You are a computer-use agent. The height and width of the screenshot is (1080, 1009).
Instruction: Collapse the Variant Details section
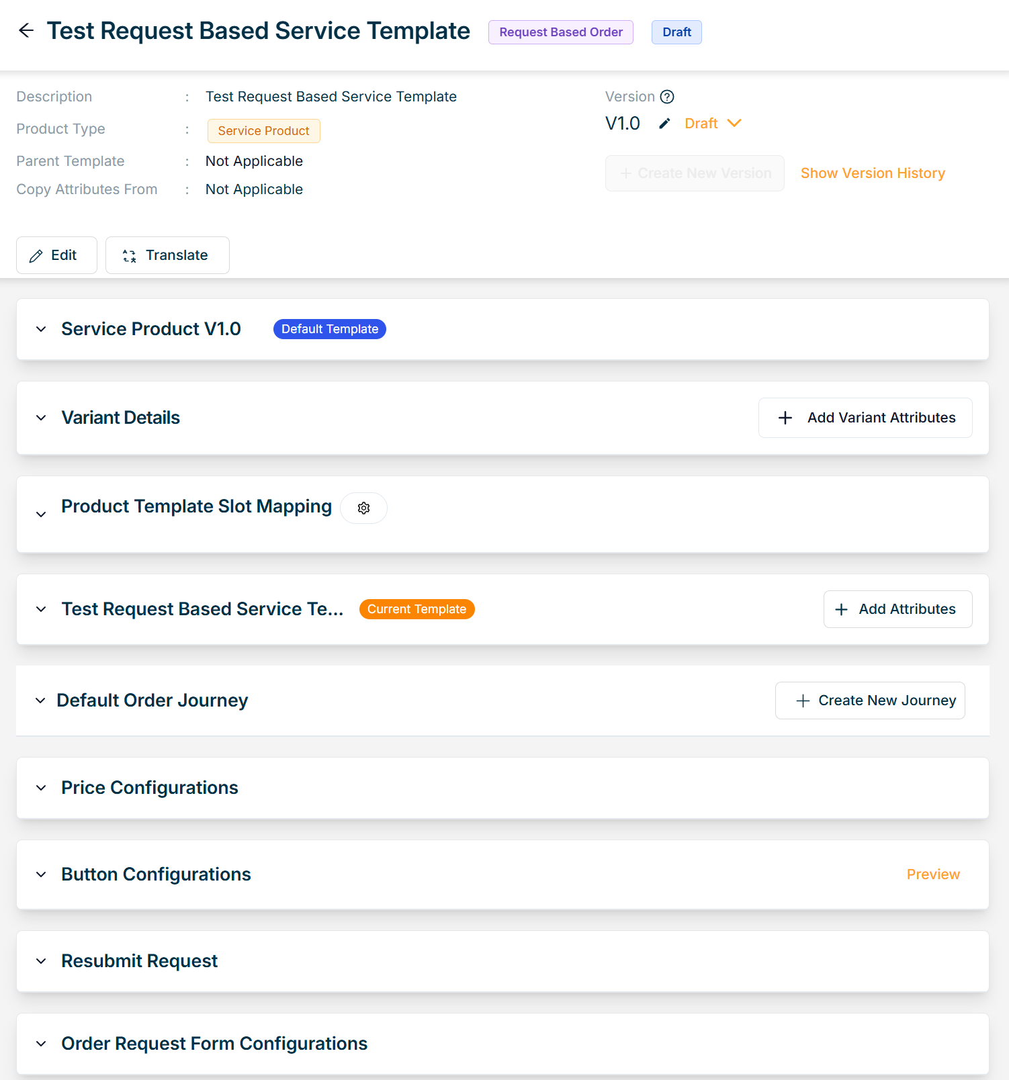tap(41, 418)
